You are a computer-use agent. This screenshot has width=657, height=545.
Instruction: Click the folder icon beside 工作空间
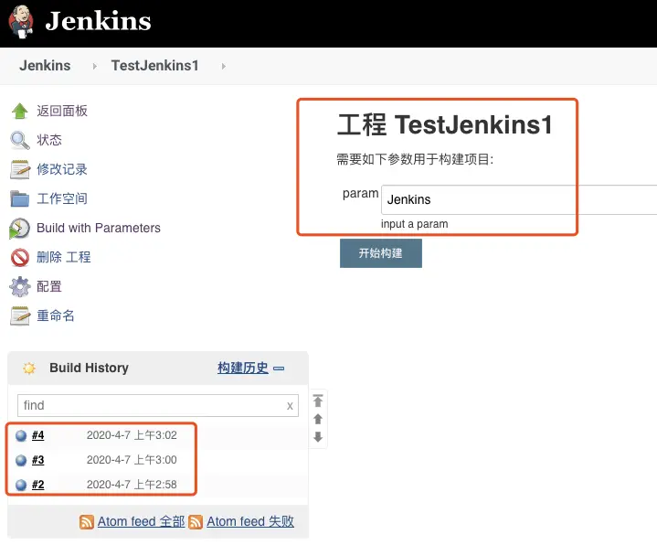tap(20, 198)
